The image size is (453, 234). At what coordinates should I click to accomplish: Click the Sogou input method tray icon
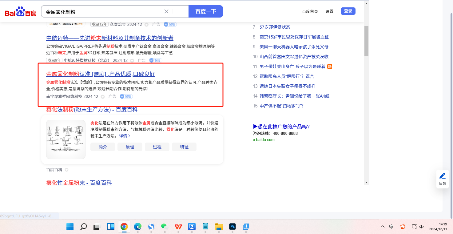403,227
